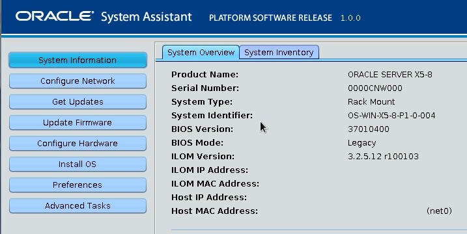This screenshot has width=467, height=234.
Task: Click the release version '1.0.0'
Action: pyautogui.click(x=350, y=18)
